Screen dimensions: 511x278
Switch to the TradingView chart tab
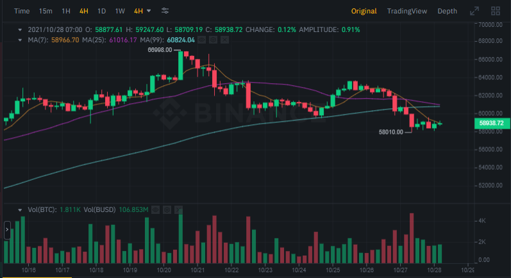[x=407, y=11]
